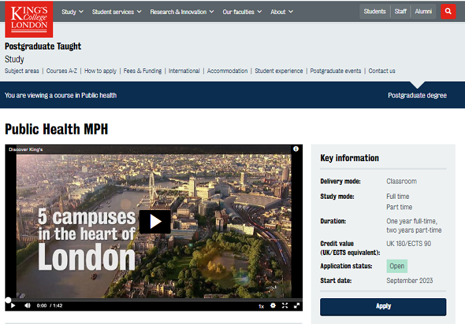Expand the Student services dropdown

(x=117, y=11)
